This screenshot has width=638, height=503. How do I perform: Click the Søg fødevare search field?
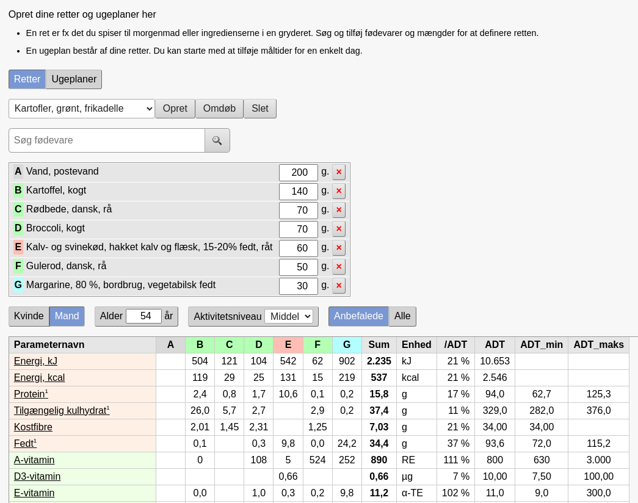(107, 140)
